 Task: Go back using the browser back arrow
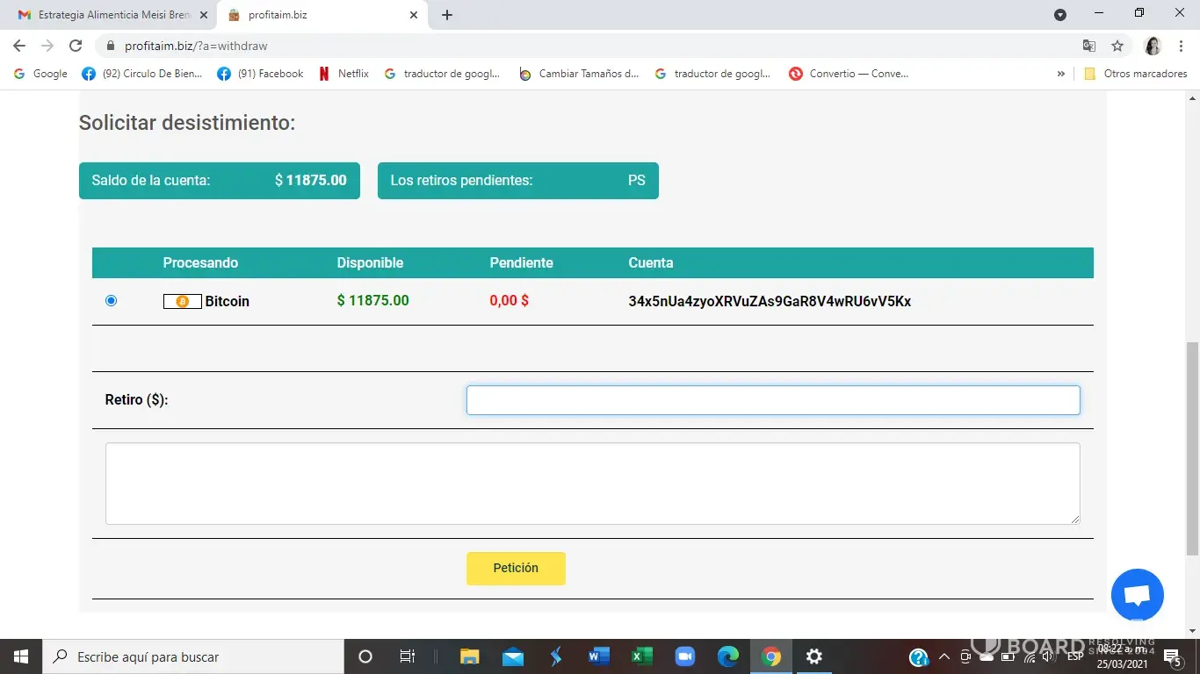coord(19,46)
